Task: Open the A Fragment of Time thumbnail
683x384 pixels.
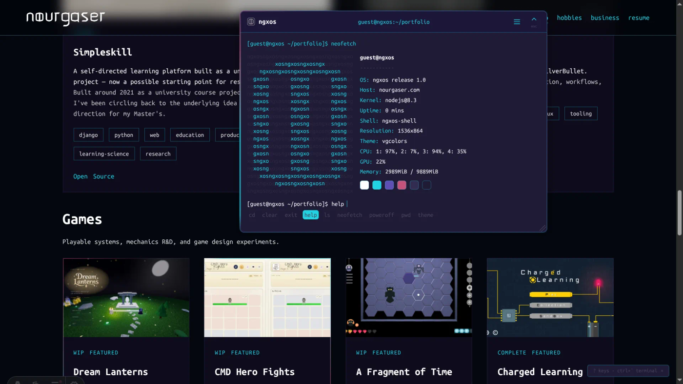Action: 409,297
